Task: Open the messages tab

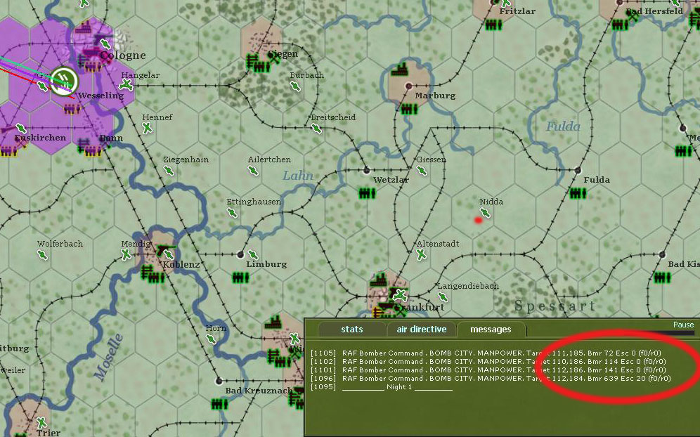Action: coord(491,330)
